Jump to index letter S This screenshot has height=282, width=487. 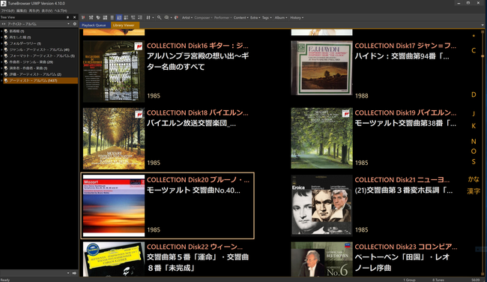tap(474, 162)
